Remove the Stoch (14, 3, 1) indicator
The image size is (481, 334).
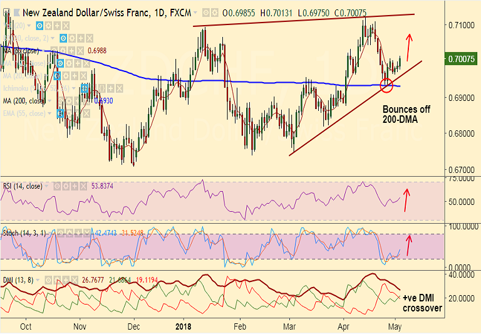[87, 233]
